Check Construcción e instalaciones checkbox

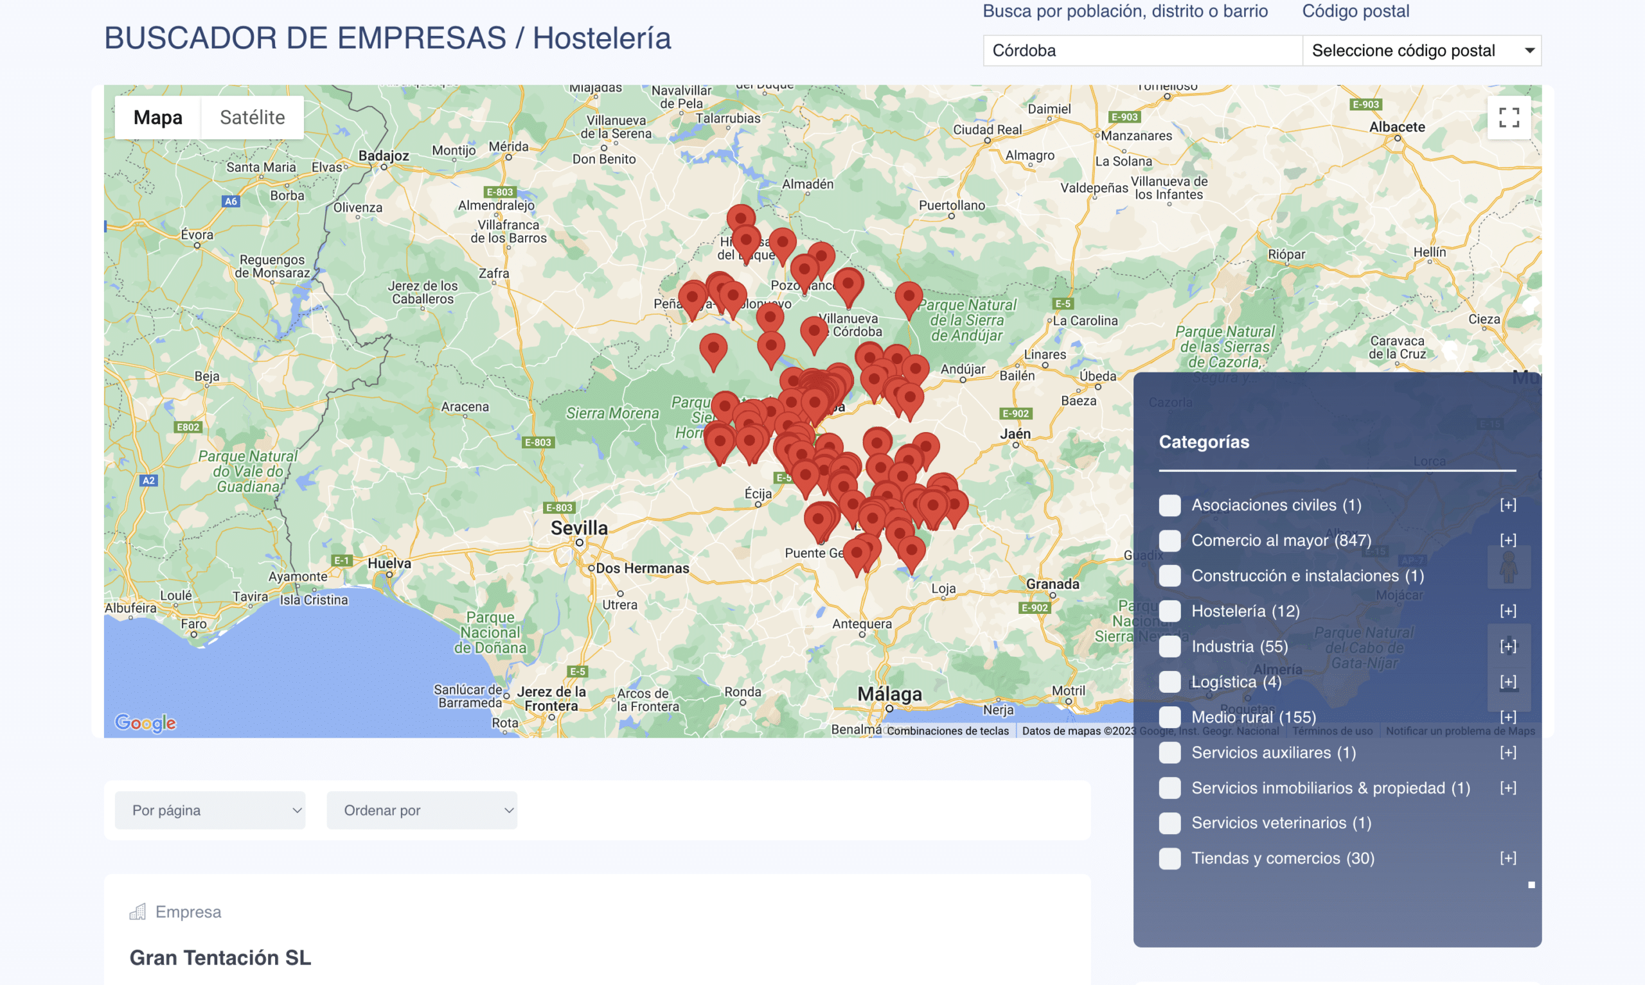(1169, 575)
